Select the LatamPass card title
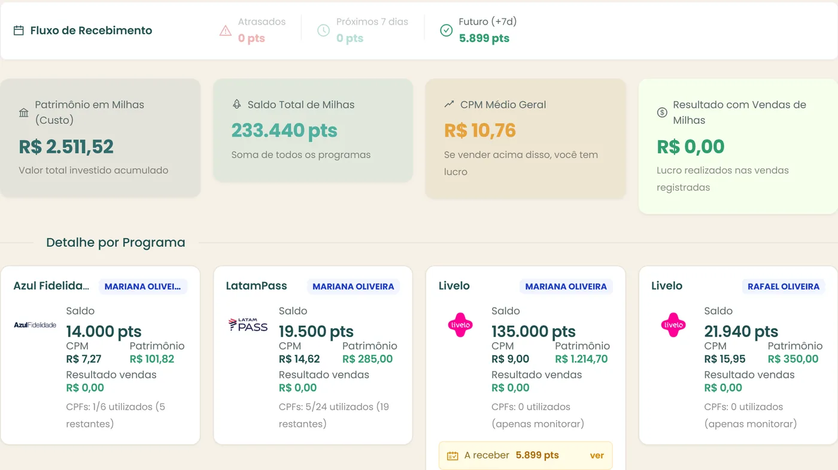838x470 pixels. [x=257, y=286]
